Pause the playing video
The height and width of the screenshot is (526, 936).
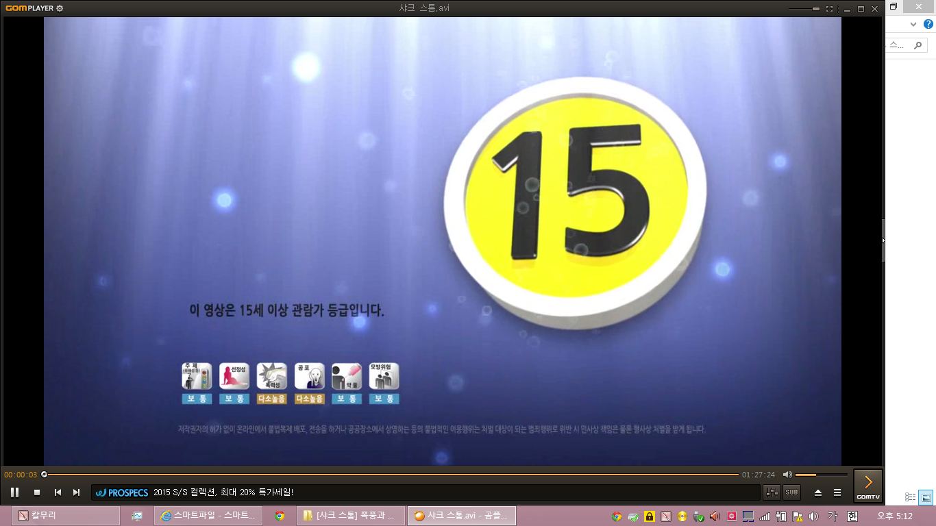tap(14, 492)
